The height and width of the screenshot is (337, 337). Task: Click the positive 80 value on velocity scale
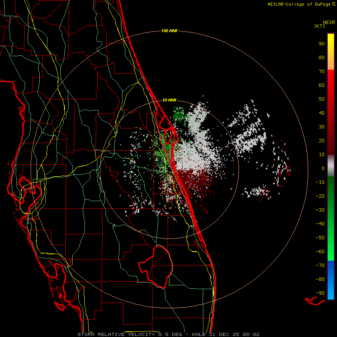(x=322, y=57)
